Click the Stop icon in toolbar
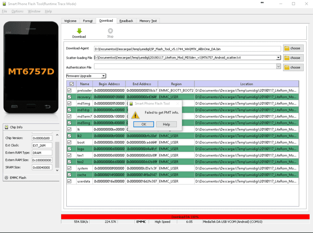 click(110, 31)
